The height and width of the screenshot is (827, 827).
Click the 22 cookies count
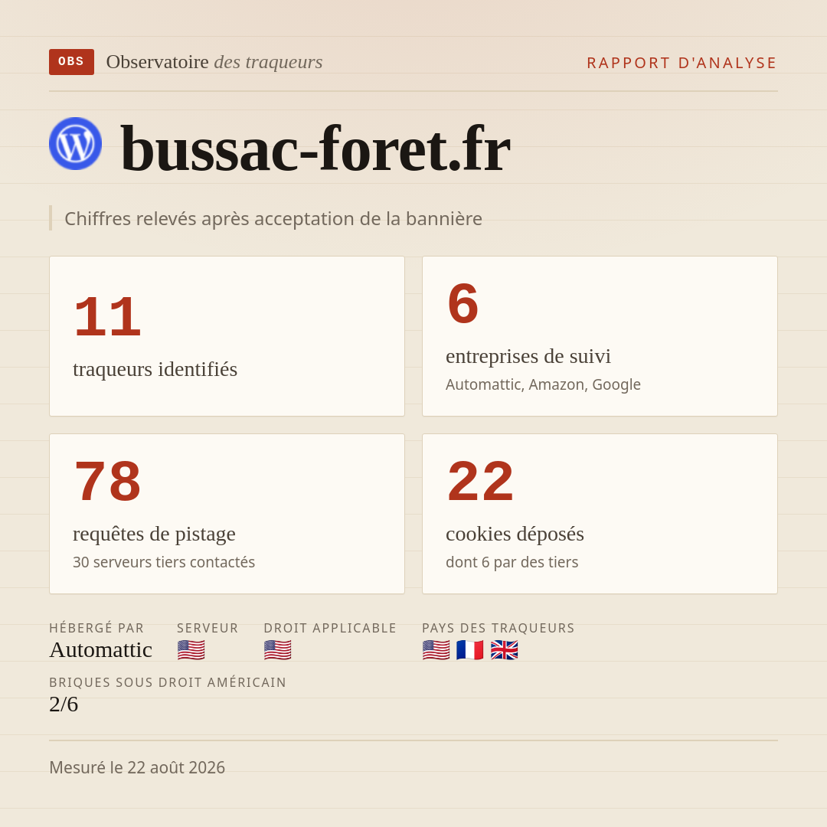click(x=480, y=482)
